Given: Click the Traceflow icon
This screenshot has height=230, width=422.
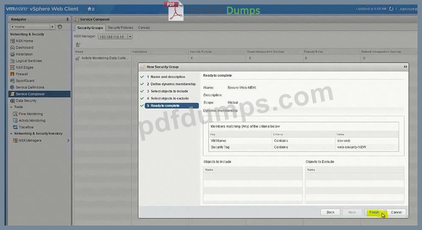Looking at the screenshot, I should (x=15, y=127).
